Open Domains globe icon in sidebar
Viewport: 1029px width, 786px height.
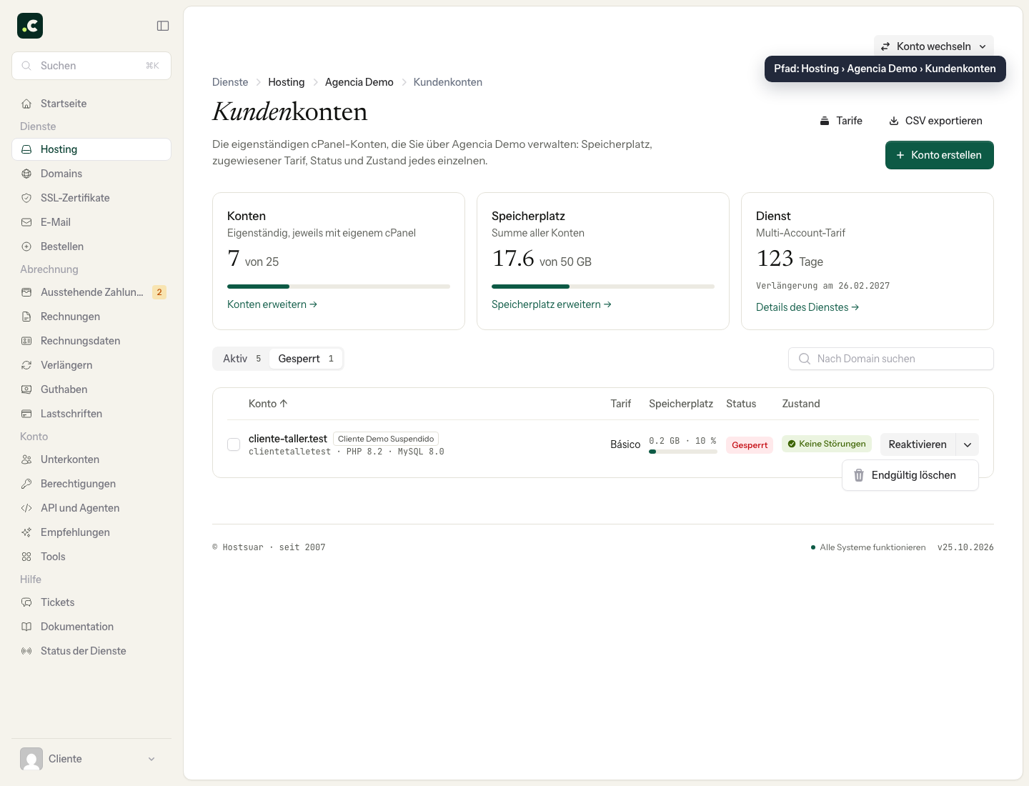(x=26, y=174)
